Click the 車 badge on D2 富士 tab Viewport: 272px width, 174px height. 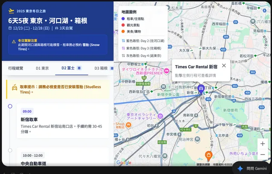79,68
